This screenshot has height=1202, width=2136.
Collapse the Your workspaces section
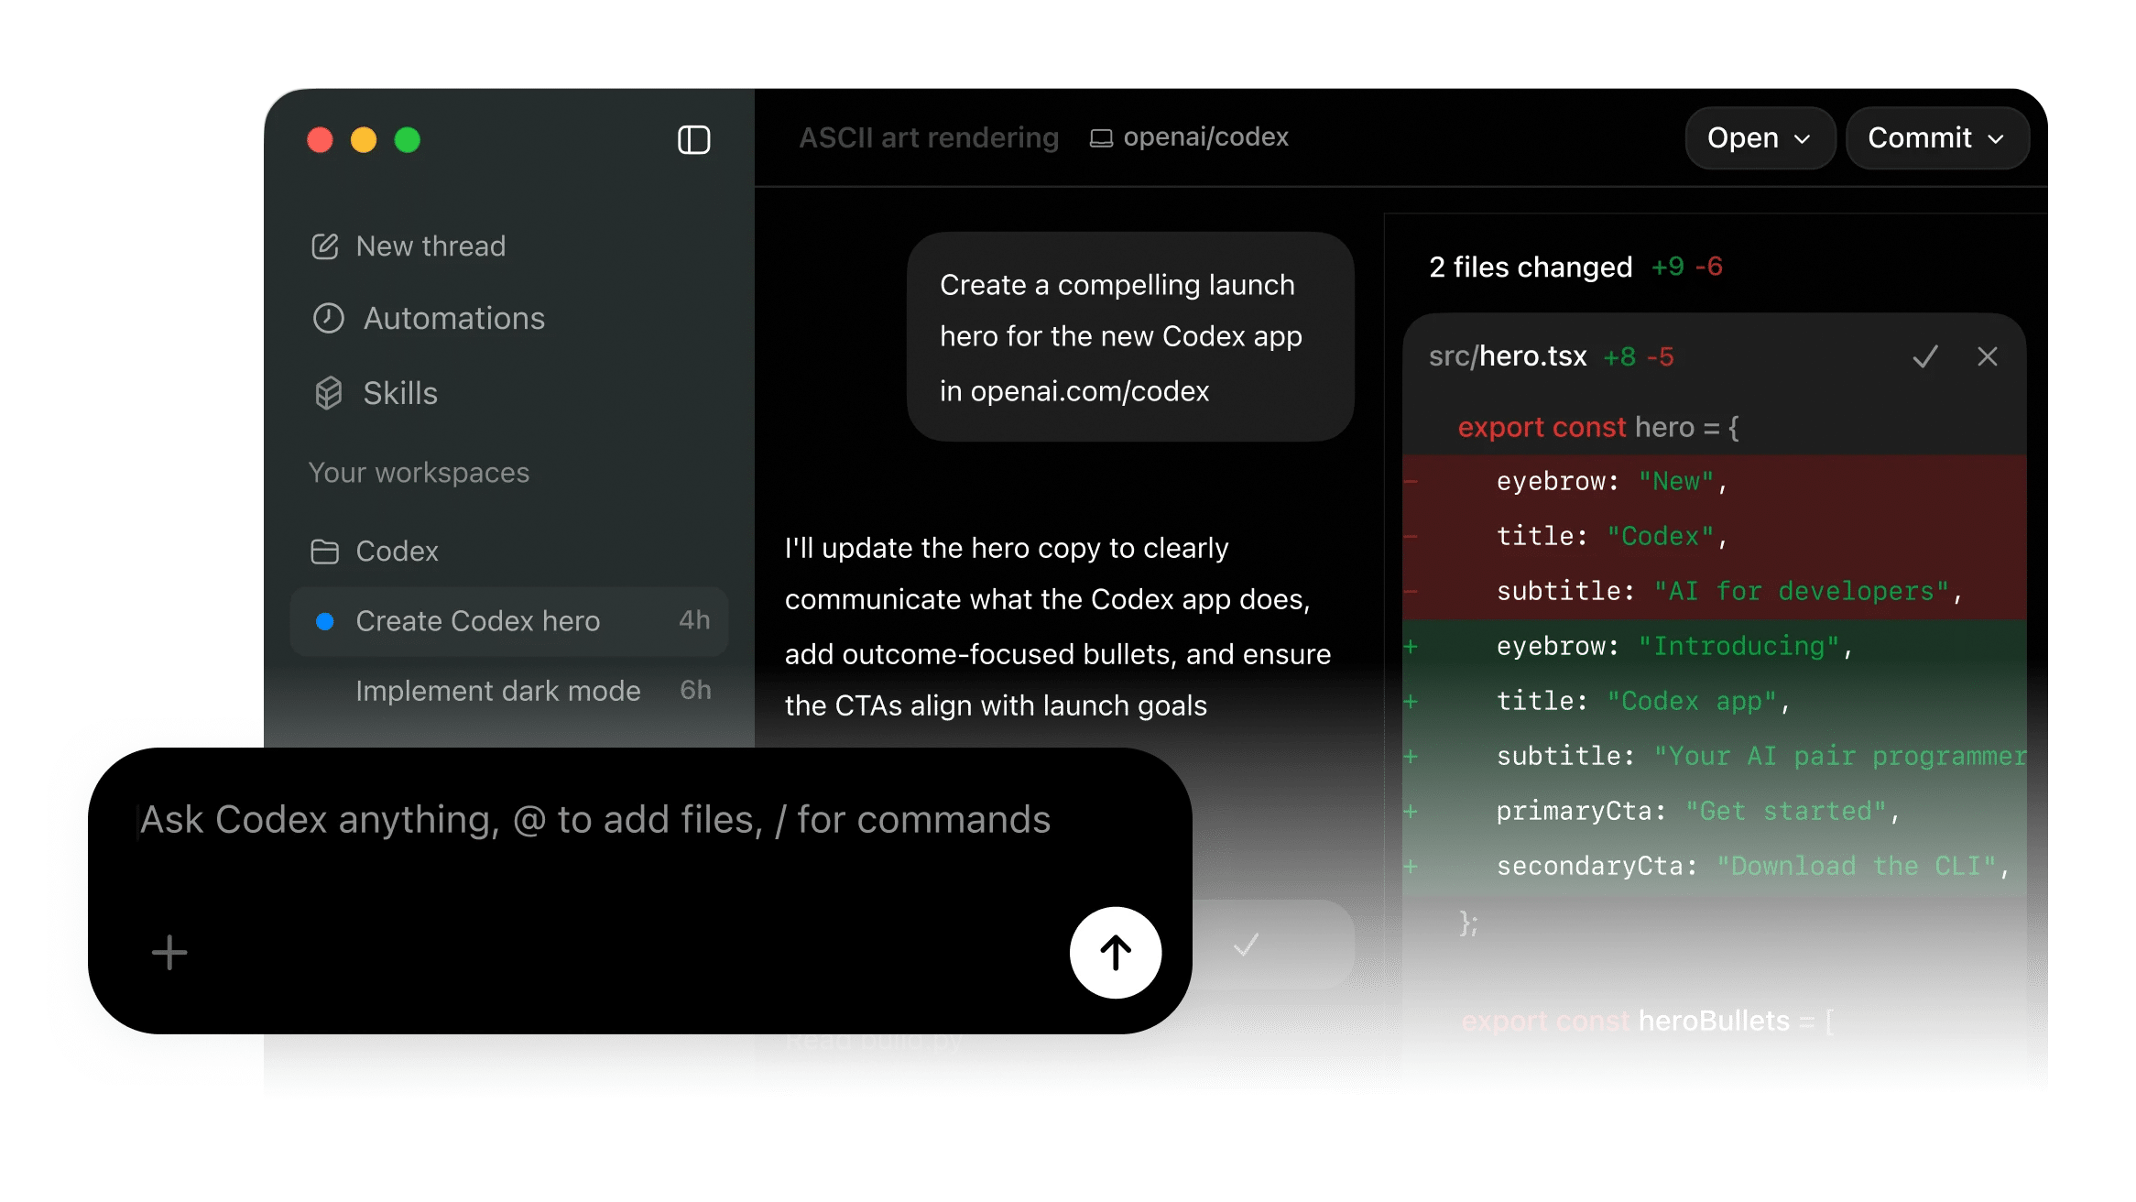[x=420, y=473]
